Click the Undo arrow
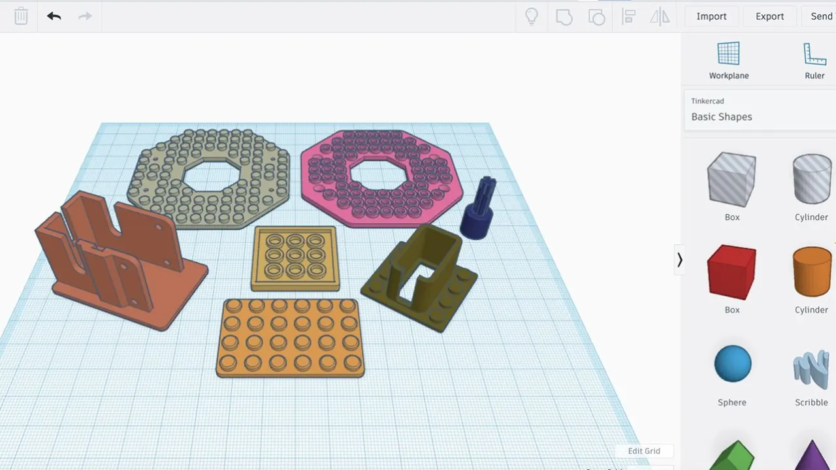The image size is (836, 470). tap(54, 16)
